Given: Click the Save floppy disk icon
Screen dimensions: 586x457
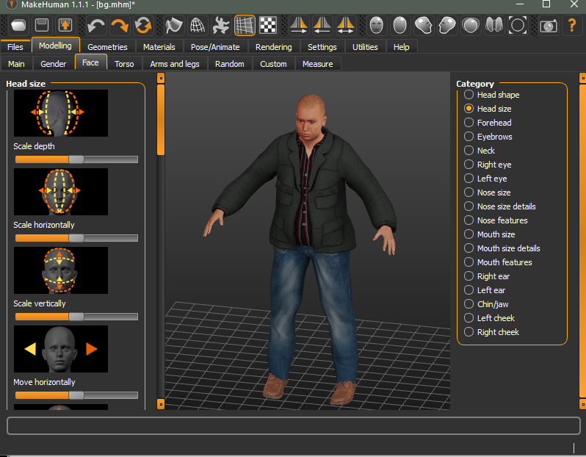Looking at the screenshot, I should 42,26.
